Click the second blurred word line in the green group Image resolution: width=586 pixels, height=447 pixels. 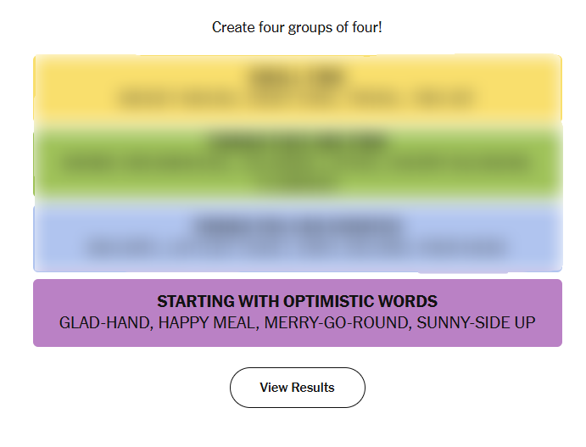pos(297,180)
